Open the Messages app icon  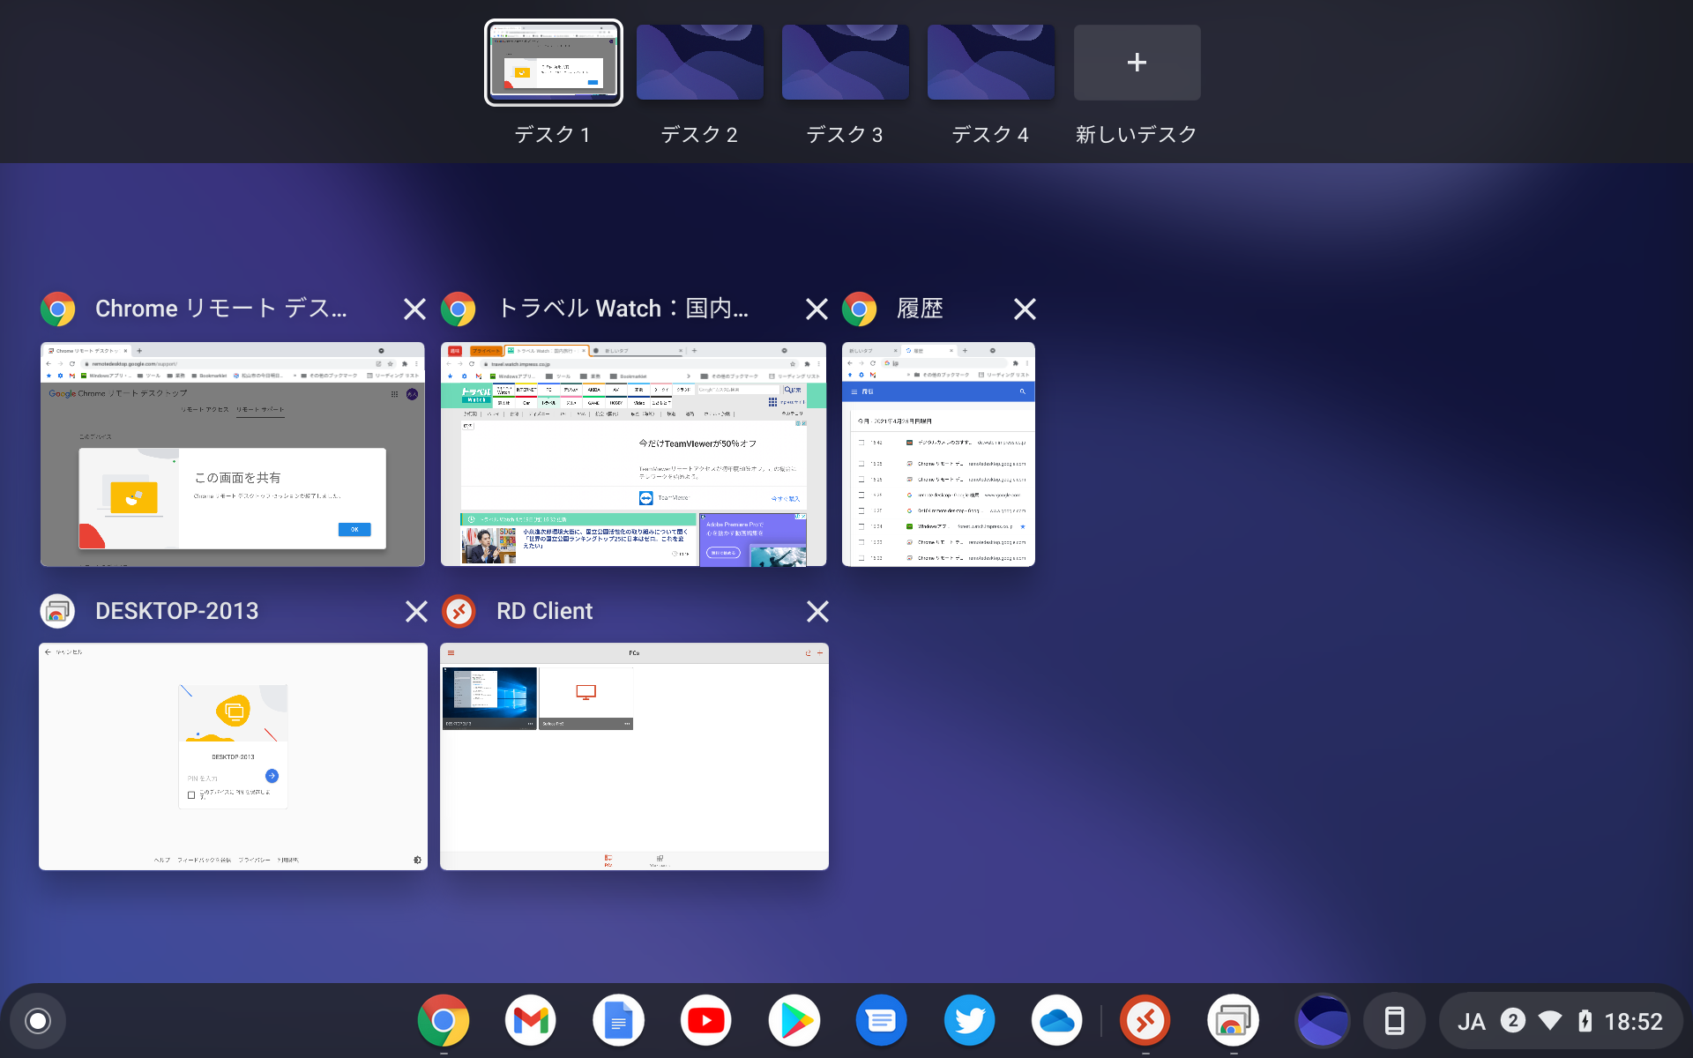tap(881, 1021)
